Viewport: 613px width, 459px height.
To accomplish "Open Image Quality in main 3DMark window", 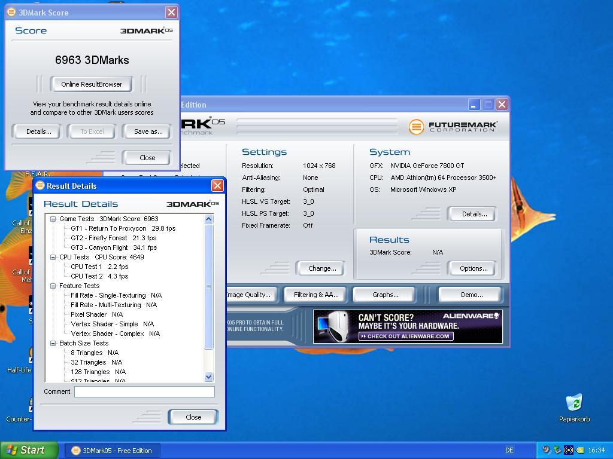I will tap(251, 295).
